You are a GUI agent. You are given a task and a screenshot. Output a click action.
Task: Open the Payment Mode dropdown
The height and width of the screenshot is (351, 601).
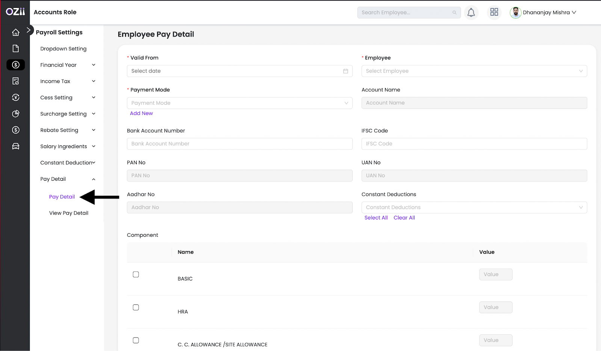click(x=239, y=103)
